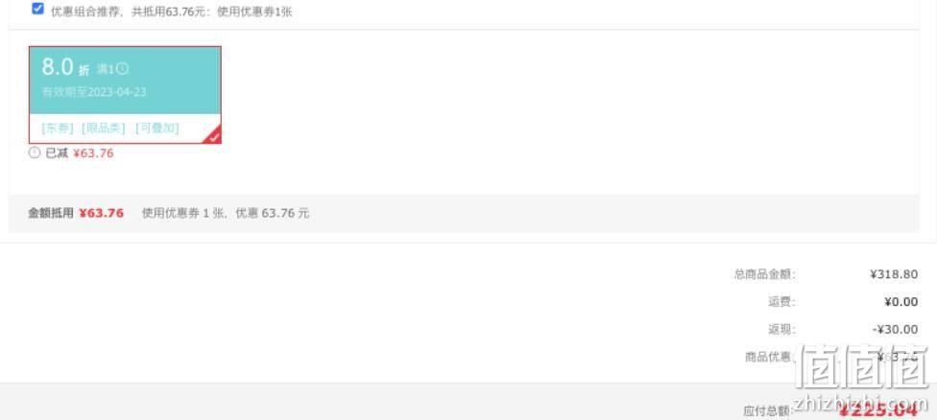Click the 返现 -¥30.00 value
937x420 pixels.
pyautogui.click(x=895, y=329)
